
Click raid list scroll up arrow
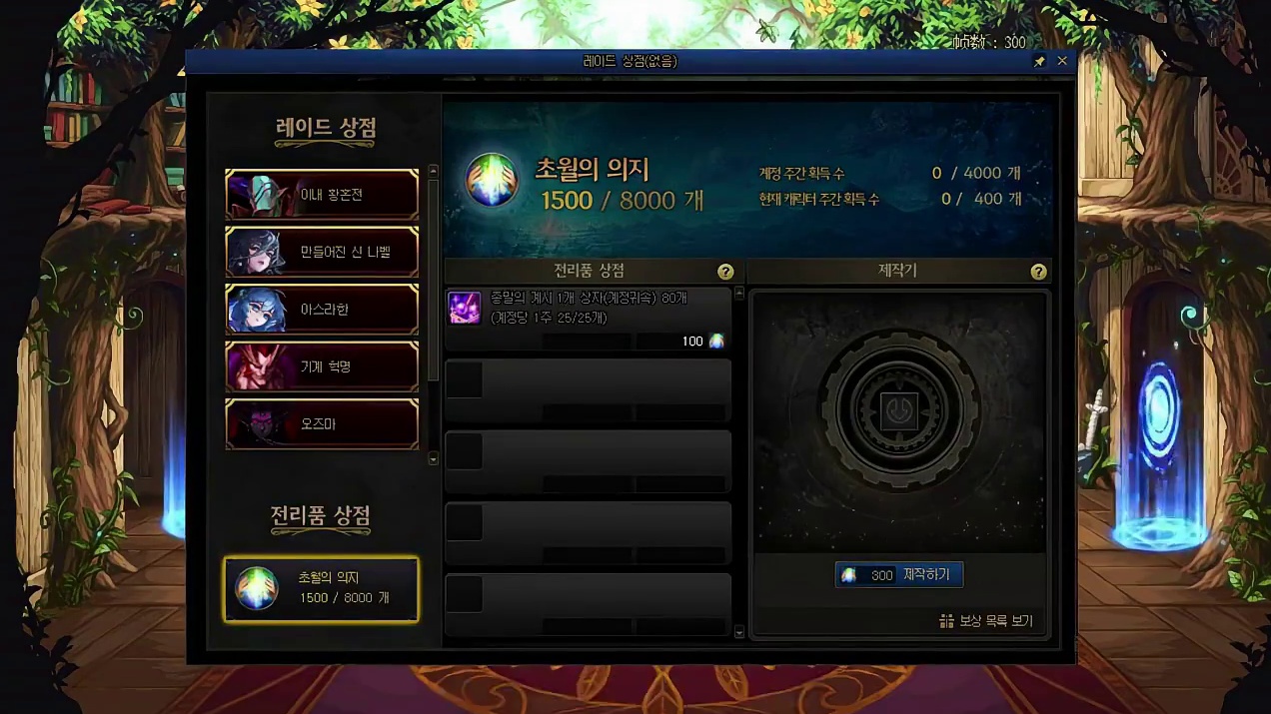point(433,171)
